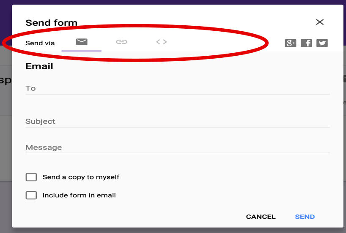This screenshot has height=233, width=346.
Task: Open the embed HTML code tab
Action: point(162,42)
